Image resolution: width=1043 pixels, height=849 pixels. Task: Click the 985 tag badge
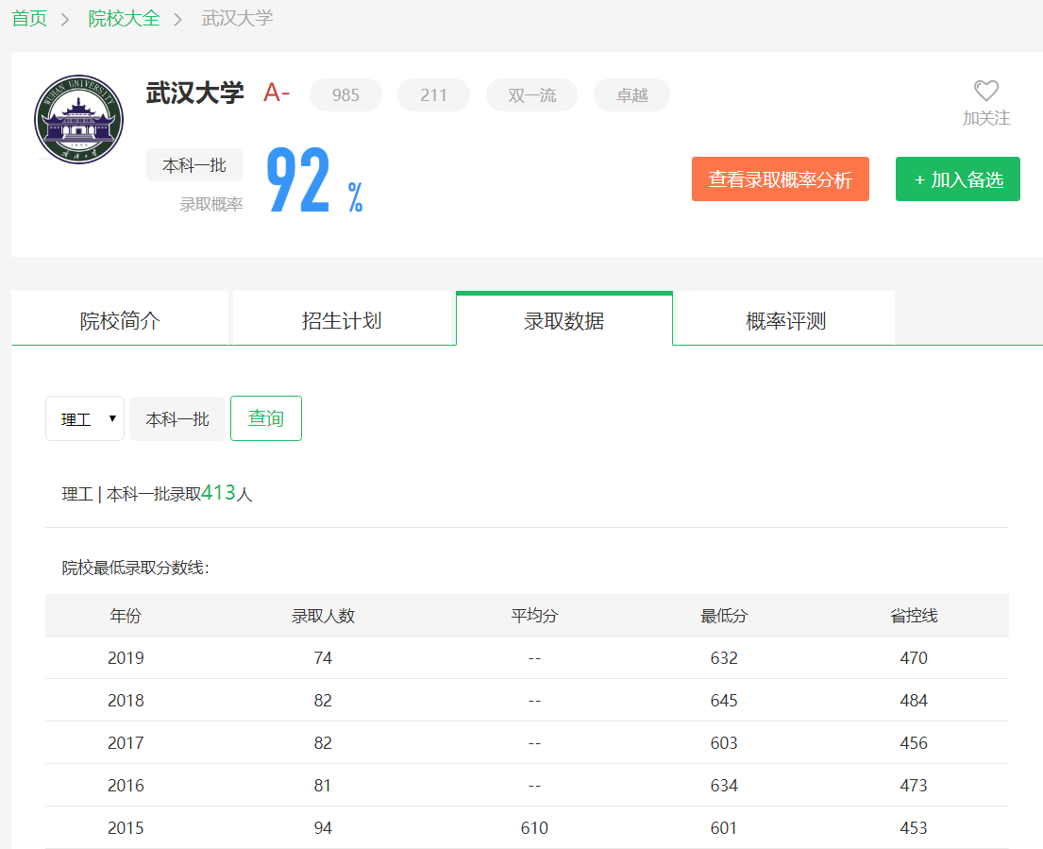pyautogui.click(x=345, y=95)
